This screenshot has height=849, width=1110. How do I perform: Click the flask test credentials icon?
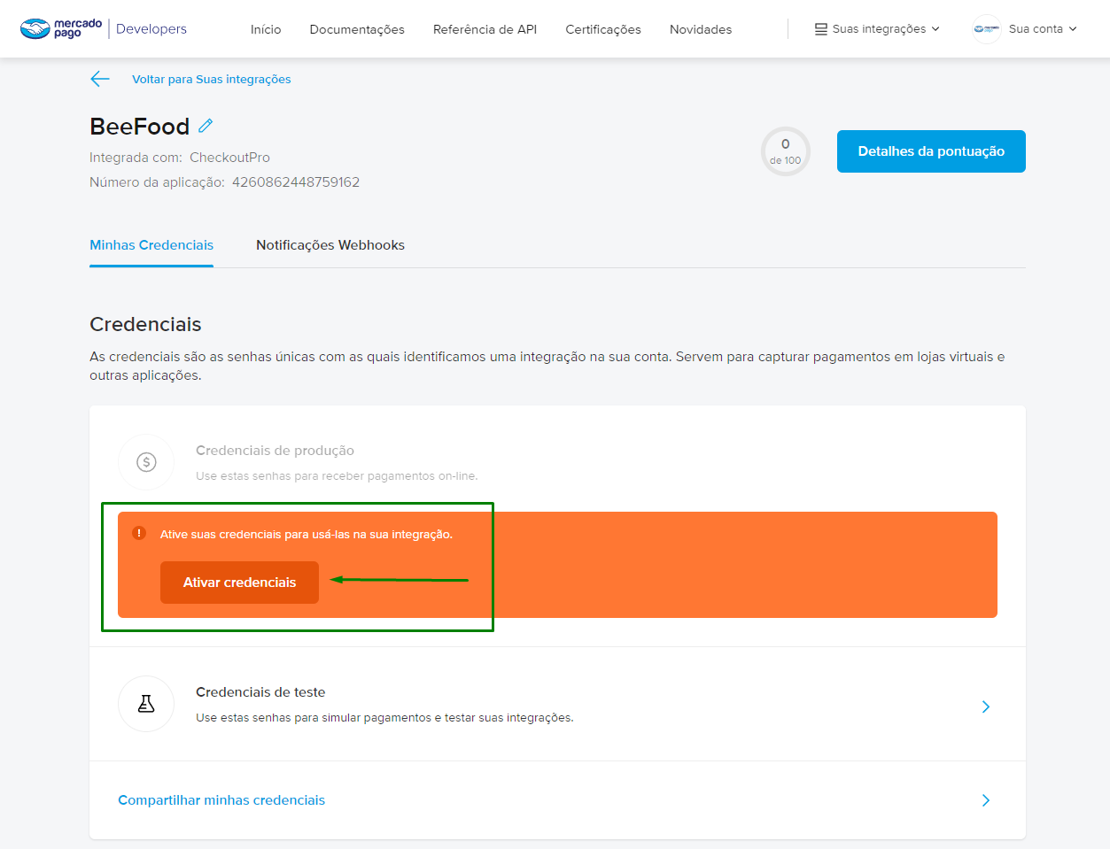pos(146,704)
